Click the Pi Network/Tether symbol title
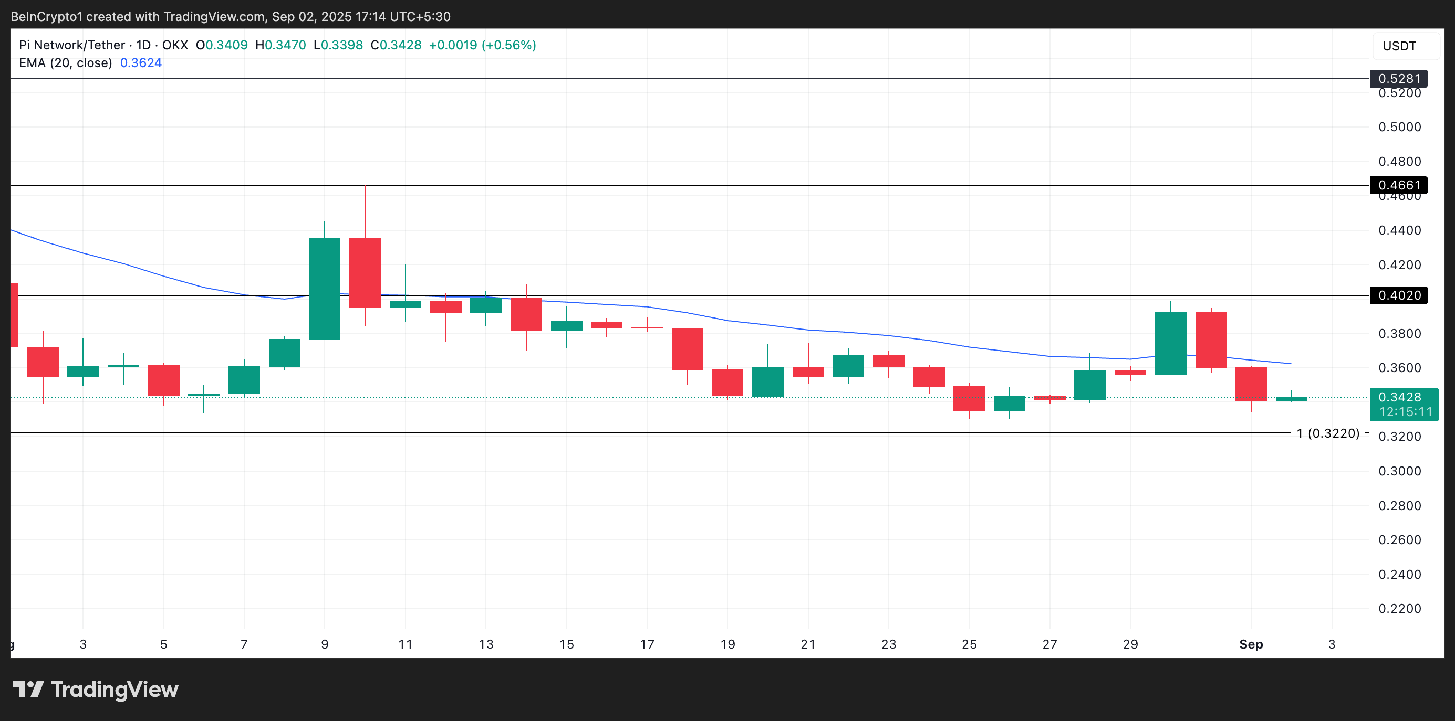Screen dimensions: 1455x721 click(72, 45)
